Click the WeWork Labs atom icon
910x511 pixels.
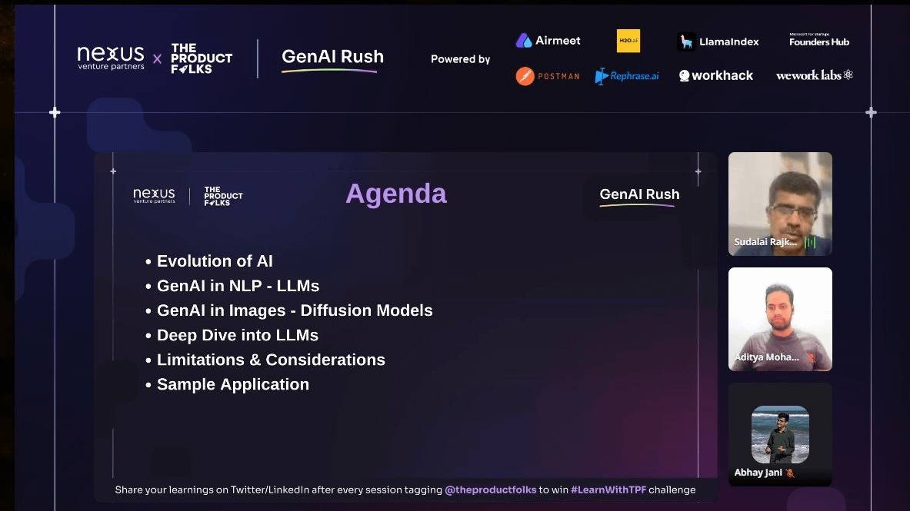click(847, 75)
